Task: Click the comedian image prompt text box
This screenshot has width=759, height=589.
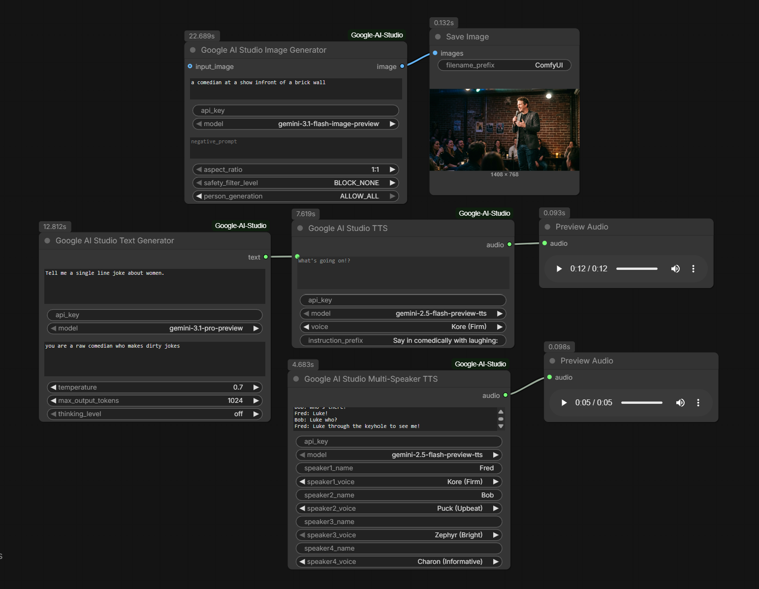Action: pos(296,89)
